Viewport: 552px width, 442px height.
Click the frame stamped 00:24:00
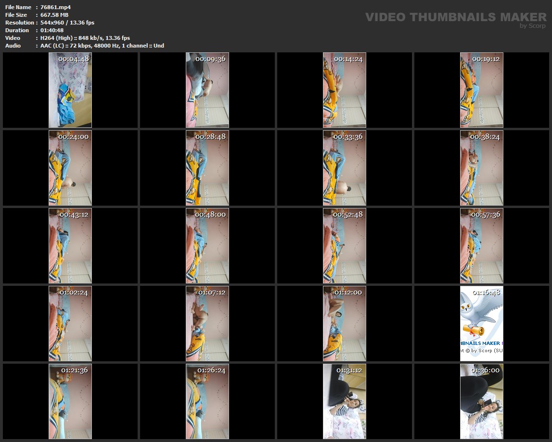pyautogui.click(x=70, y=168)
